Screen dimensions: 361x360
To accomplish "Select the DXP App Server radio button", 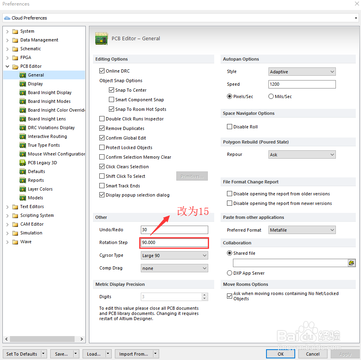I will (229, 273).
